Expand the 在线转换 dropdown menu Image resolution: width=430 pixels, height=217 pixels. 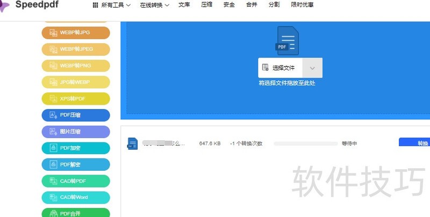(x=155, y=5)
